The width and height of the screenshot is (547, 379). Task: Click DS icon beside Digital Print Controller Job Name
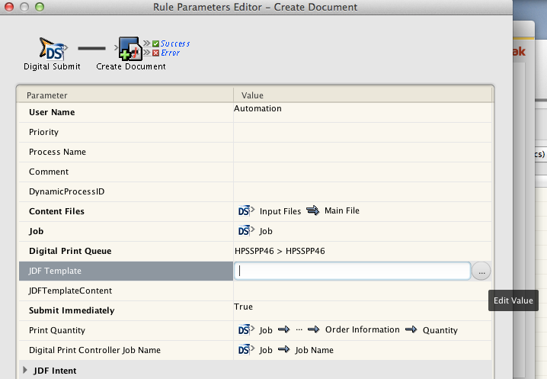[245, 350]
